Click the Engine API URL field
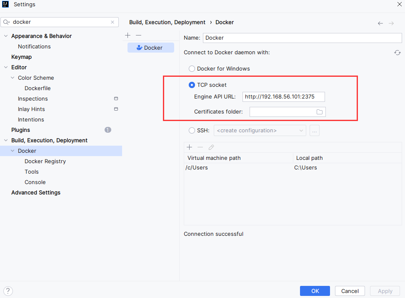This screenshot has height=298, width=405. (x=283, y=97)
